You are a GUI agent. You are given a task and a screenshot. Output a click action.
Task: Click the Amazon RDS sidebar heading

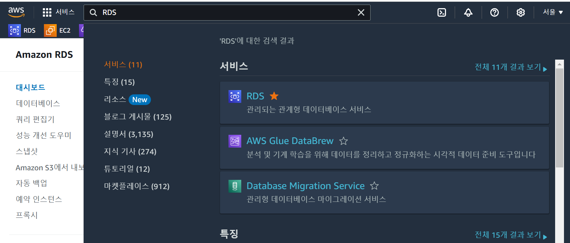point(44,55)
